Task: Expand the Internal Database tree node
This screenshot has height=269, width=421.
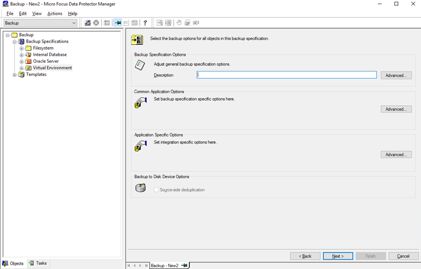Action: [21, 55]
